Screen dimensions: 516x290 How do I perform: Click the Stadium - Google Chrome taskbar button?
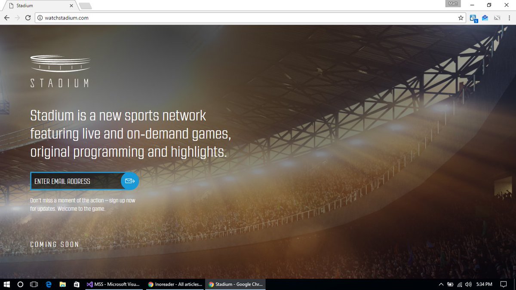point(235,284)
